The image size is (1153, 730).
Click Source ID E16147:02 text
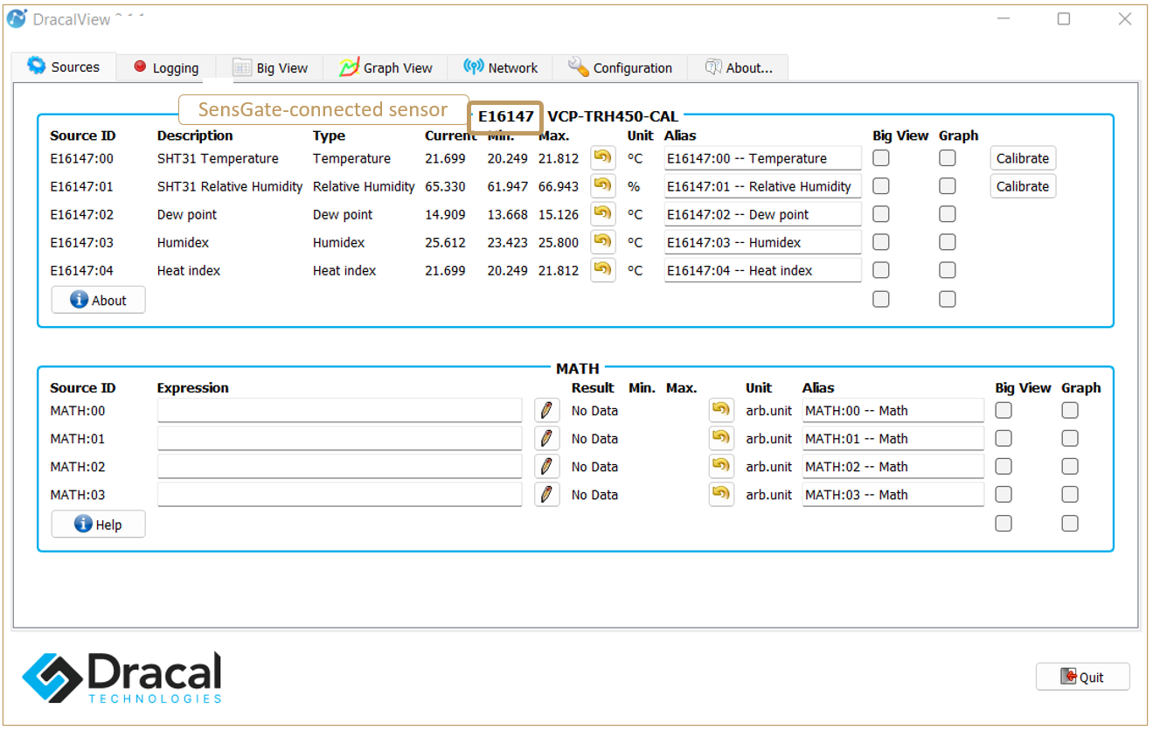[x=82, y=214]
